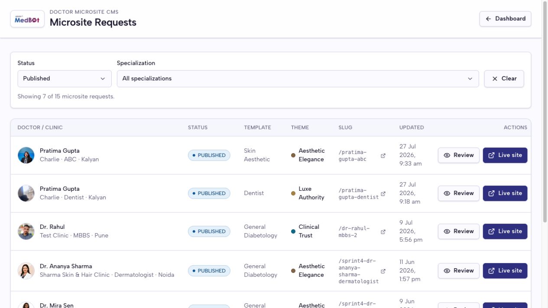Click the Published badge in Dr. Rahul's row
Screen dimensions: 548x308
209,231
